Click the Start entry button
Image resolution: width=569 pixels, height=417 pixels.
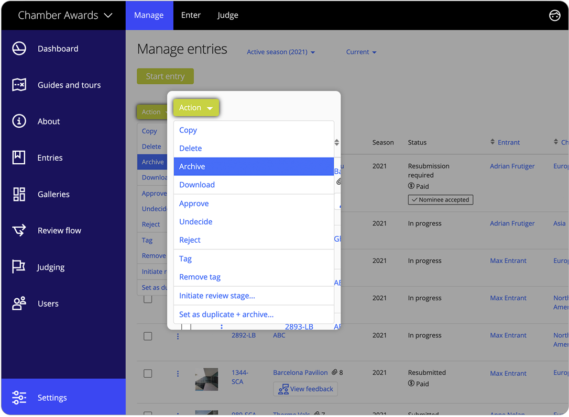165,76
